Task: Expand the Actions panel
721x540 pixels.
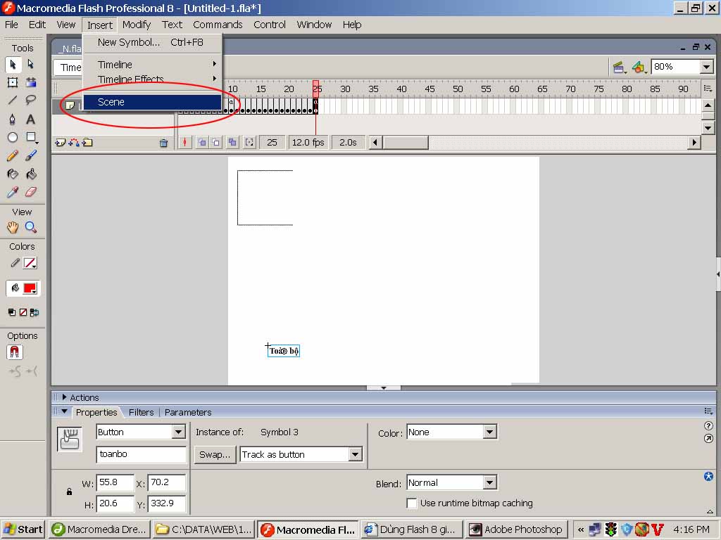Action: (x=64, y=397)
